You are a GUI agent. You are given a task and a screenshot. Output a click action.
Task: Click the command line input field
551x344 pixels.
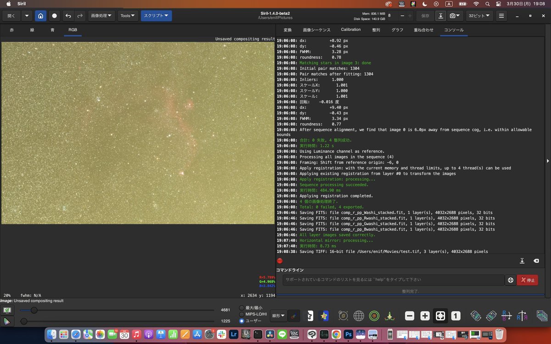[393, 280]
